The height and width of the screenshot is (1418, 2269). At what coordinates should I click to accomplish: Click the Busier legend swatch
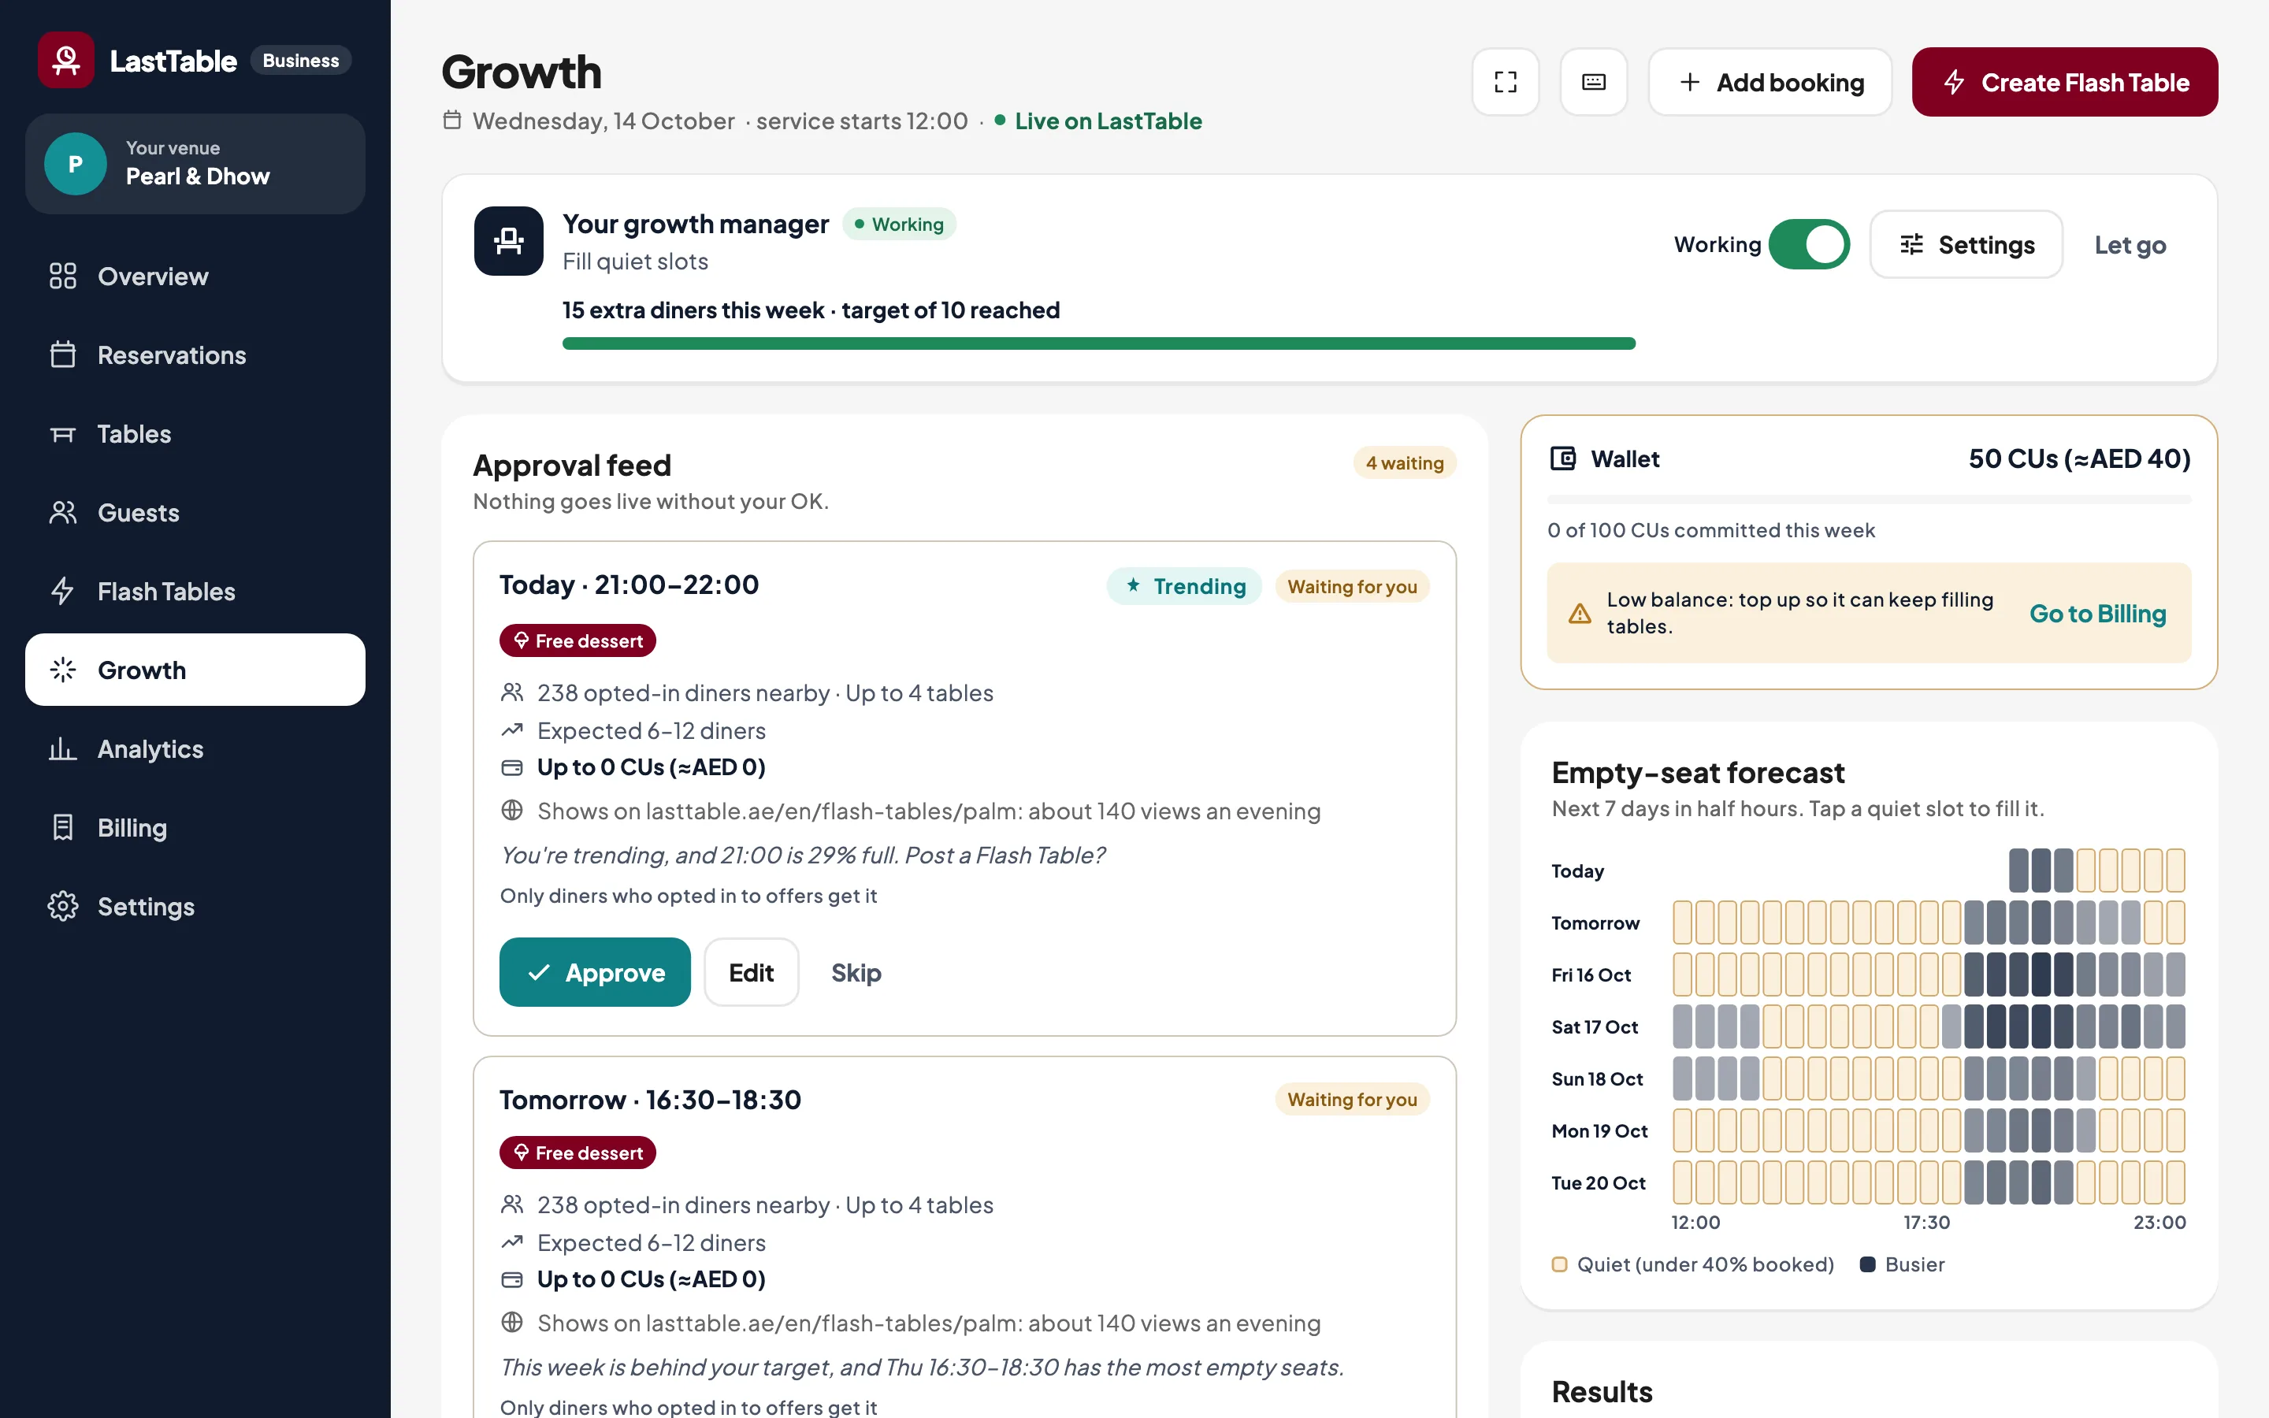point(1868,1264)
